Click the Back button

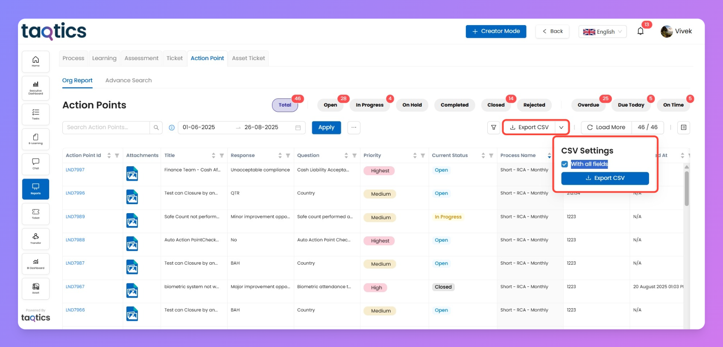553,31
